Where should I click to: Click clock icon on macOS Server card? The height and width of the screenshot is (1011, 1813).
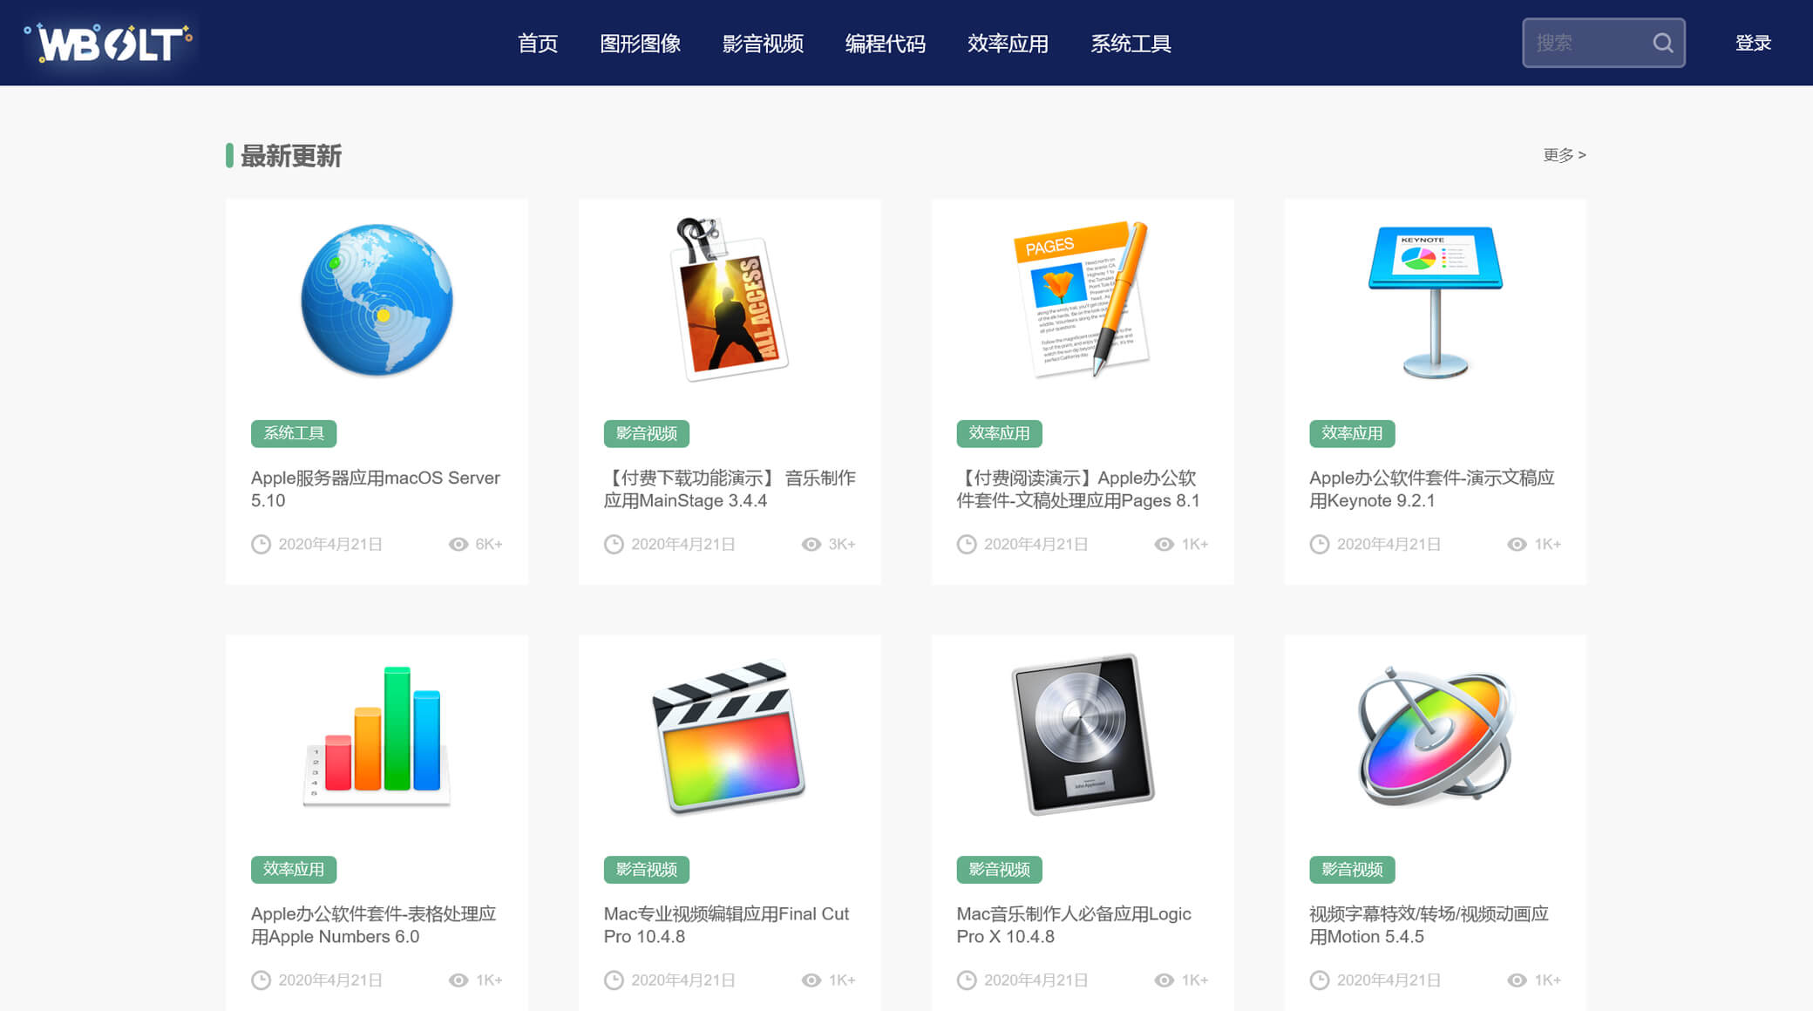(261, 544)
